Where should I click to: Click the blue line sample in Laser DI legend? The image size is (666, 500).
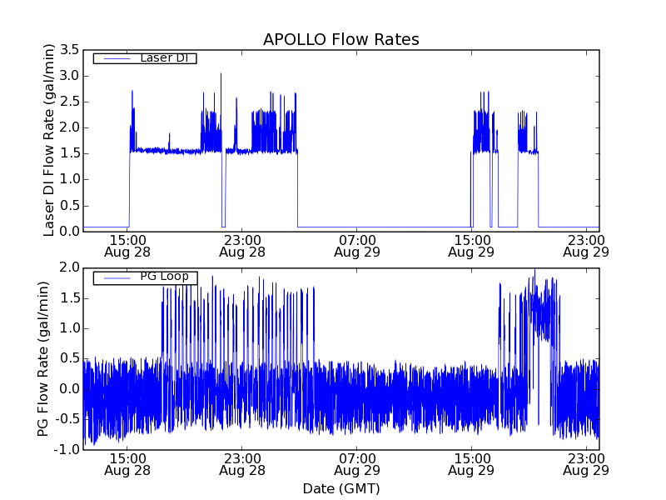pyautogui.click(x=115, y=58)
